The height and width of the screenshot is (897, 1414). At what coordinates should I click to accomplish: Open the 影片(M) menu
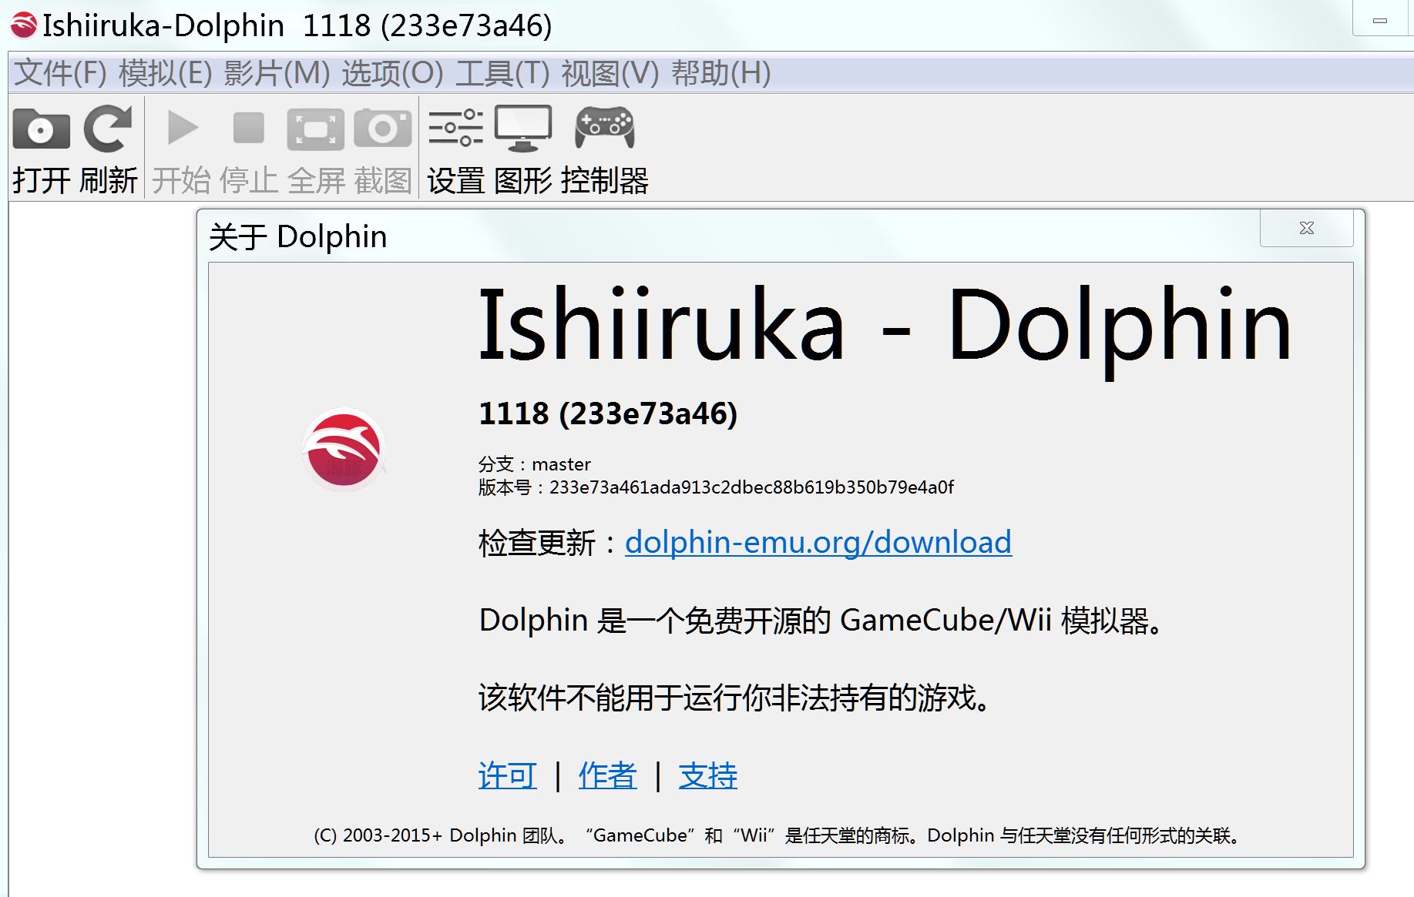coord(277,73)
